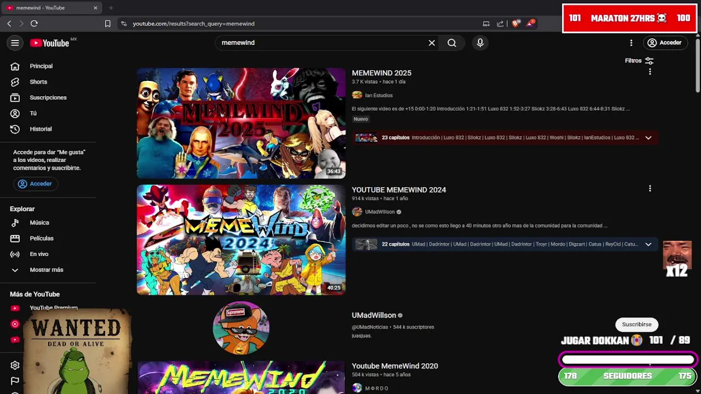Open Youtube MemeWind 2020 thumbnail

point(241,377)
